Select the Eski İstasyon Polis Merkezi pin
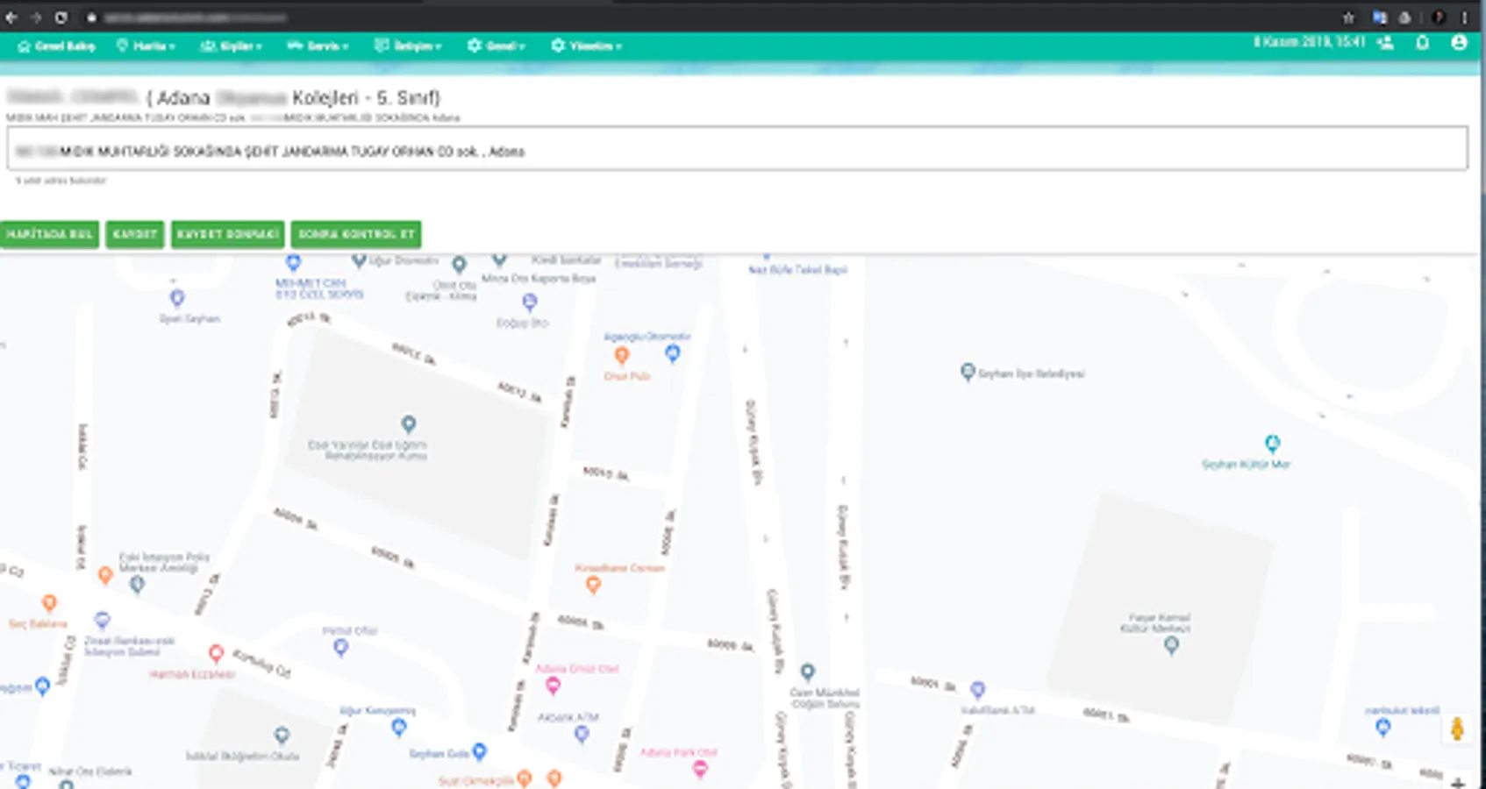This screenshot has width=1486, height=789. 137,585
